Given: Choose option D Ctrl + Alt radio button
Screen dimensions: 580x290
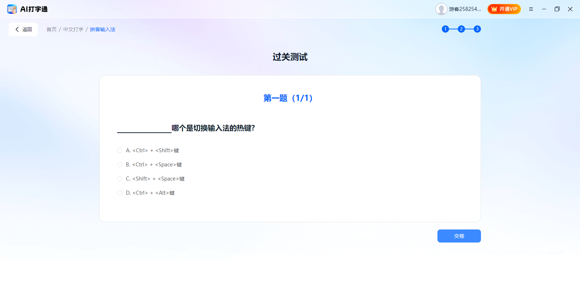Looking at the screenshot, I should point(120,193).
